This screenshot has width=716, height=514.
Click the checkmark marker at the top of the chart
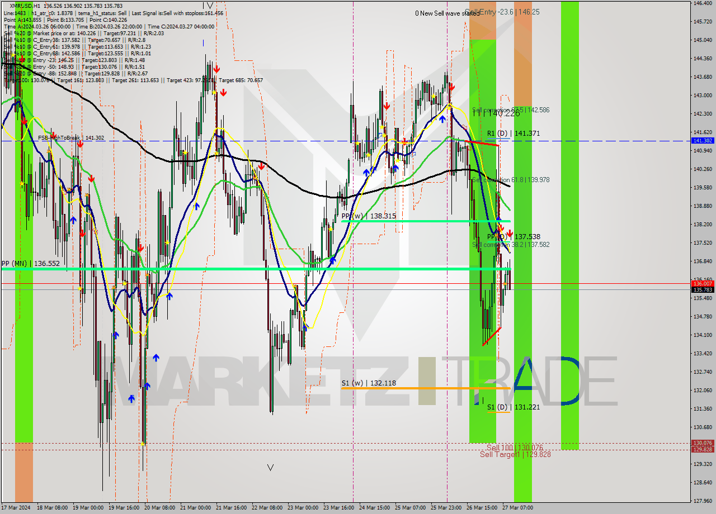(x=210, y=4)
